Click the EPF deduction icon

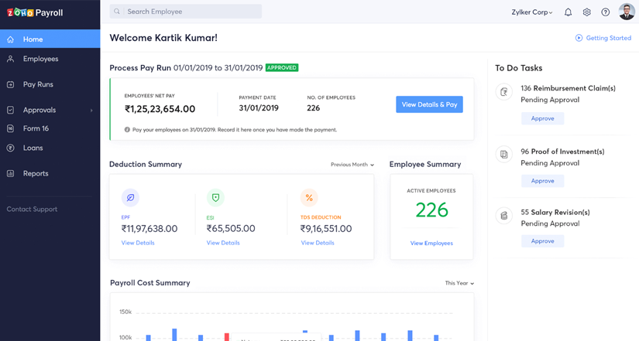pyautogui.click(x=130, y=198)
